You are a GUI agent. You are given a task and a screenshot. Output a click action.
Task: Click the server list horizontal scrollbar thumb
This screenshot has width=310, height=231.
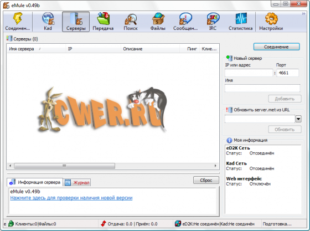[x=64, y=166]
